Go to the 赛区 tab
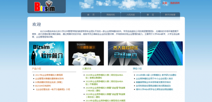The image size is (212, 102). 150,15
